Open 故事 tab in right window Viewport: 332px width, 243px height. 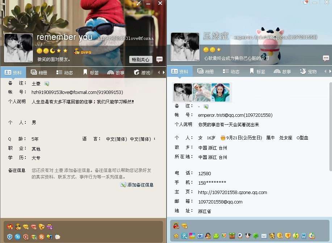(x=282, y=71)
